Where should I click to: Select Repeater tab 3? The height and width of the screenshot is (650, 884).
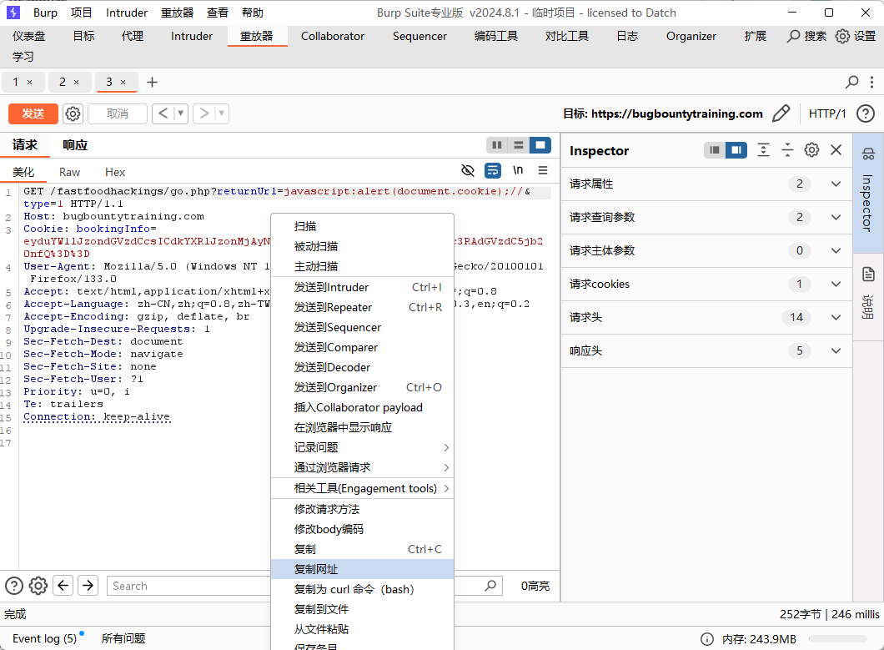point(109,83)
